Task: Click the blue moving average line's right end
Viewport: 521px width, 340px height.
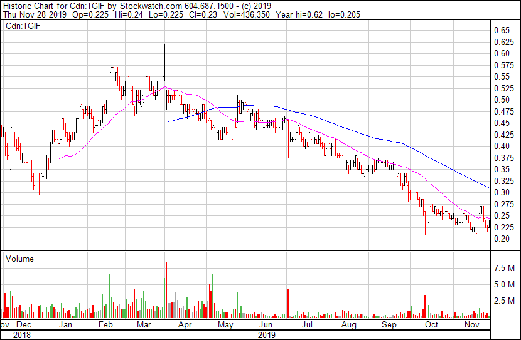Action: coord(489,188)
